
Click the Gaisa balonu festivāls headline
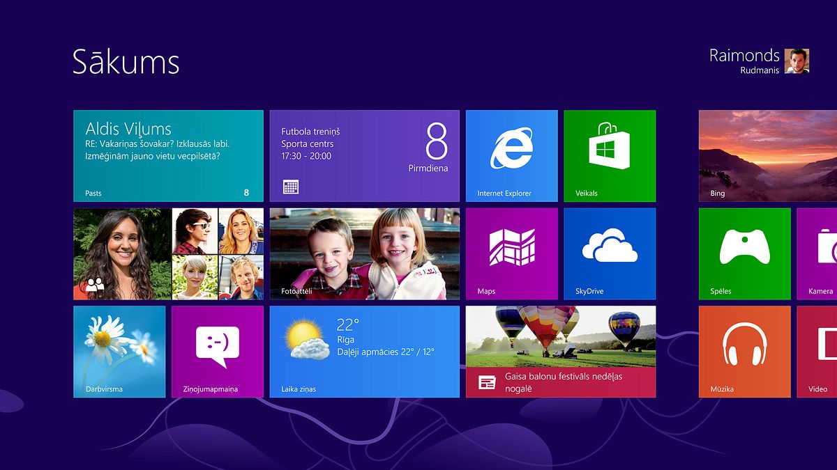click(564, 382)
